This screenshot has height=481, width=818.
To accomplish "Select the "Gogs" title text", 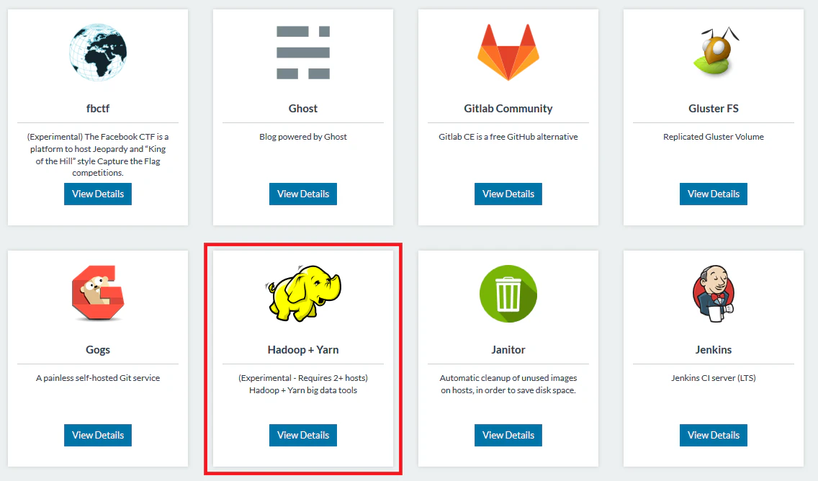I will 98,350.
